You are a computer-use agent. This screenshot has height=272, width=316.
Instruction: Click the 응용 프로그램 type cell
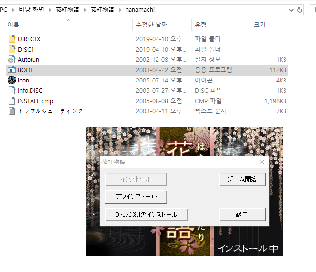pyautogui.click(x=214, y=70)
